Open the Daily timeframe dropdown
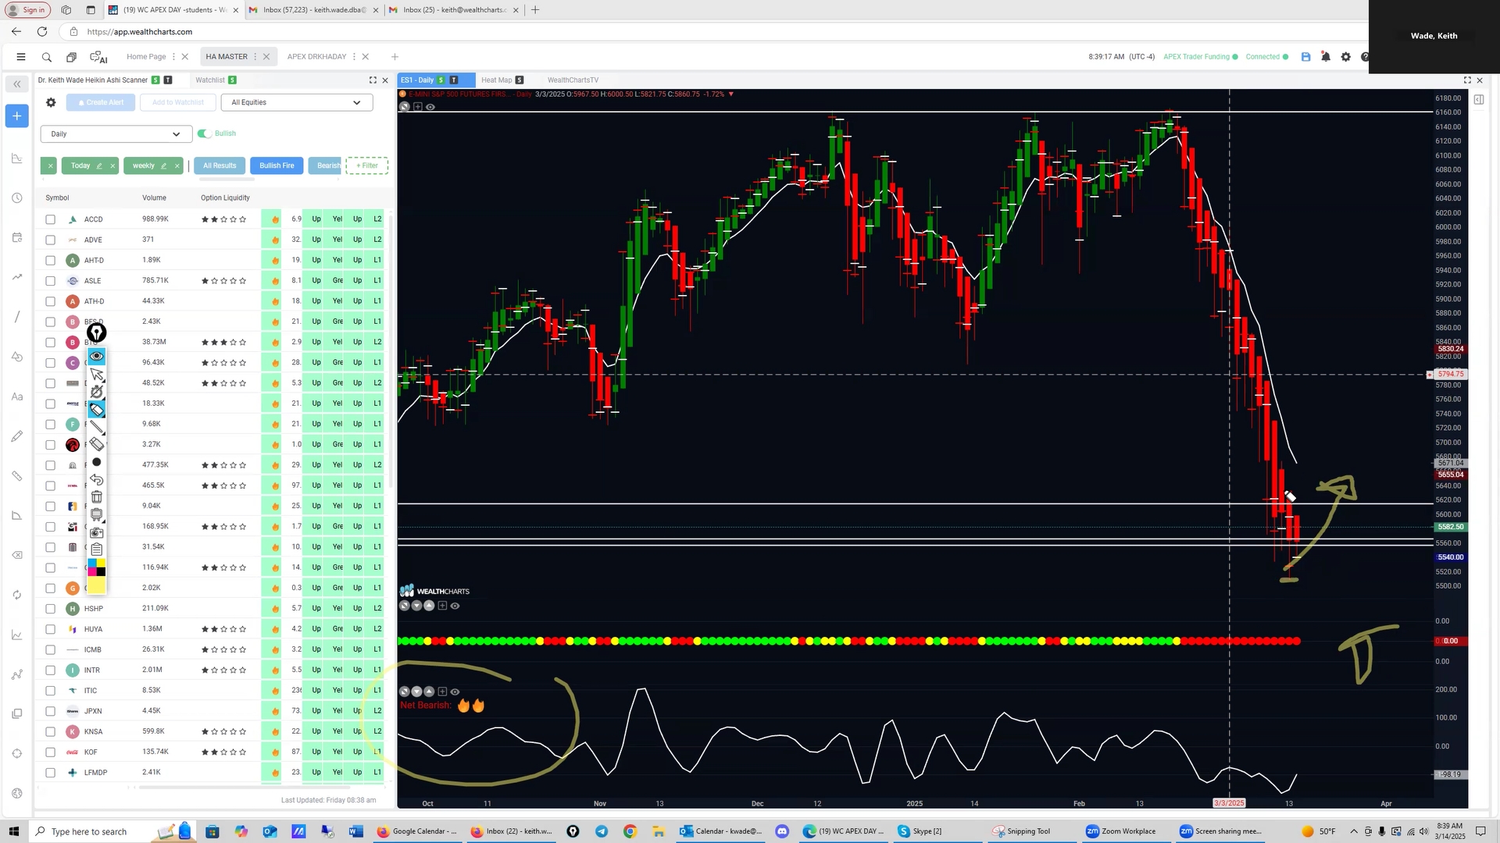This screenshot has width=1500, height=843. click(116, 134)
